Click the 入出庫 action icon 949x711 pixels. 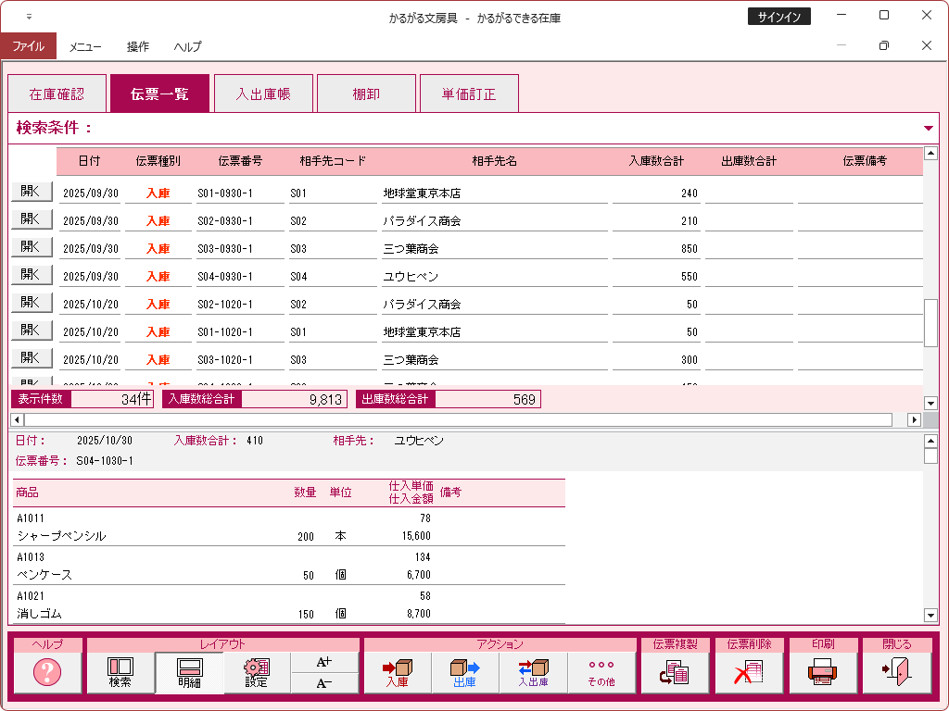[x=533, y=673]
